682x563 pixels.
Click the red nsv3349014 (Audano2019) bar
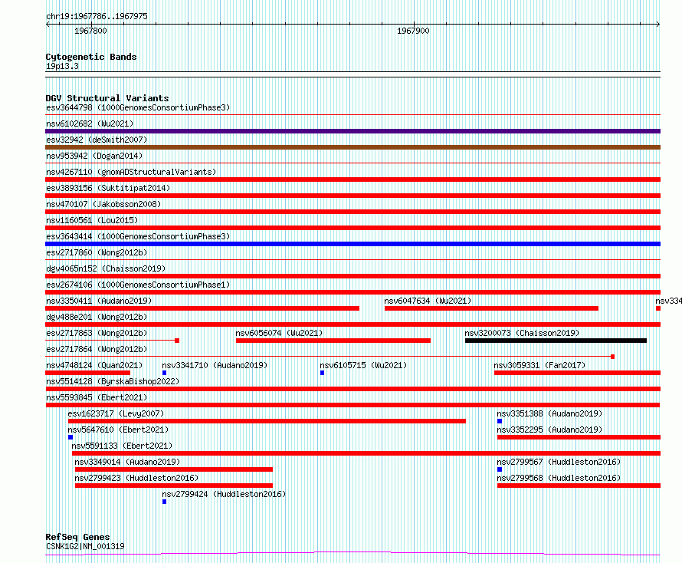tap(174, 469)
